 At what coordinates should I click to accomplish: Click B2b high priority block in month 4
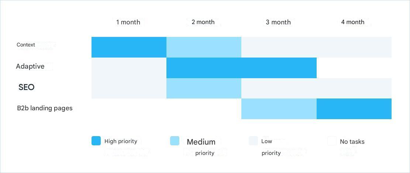point(354,109)
